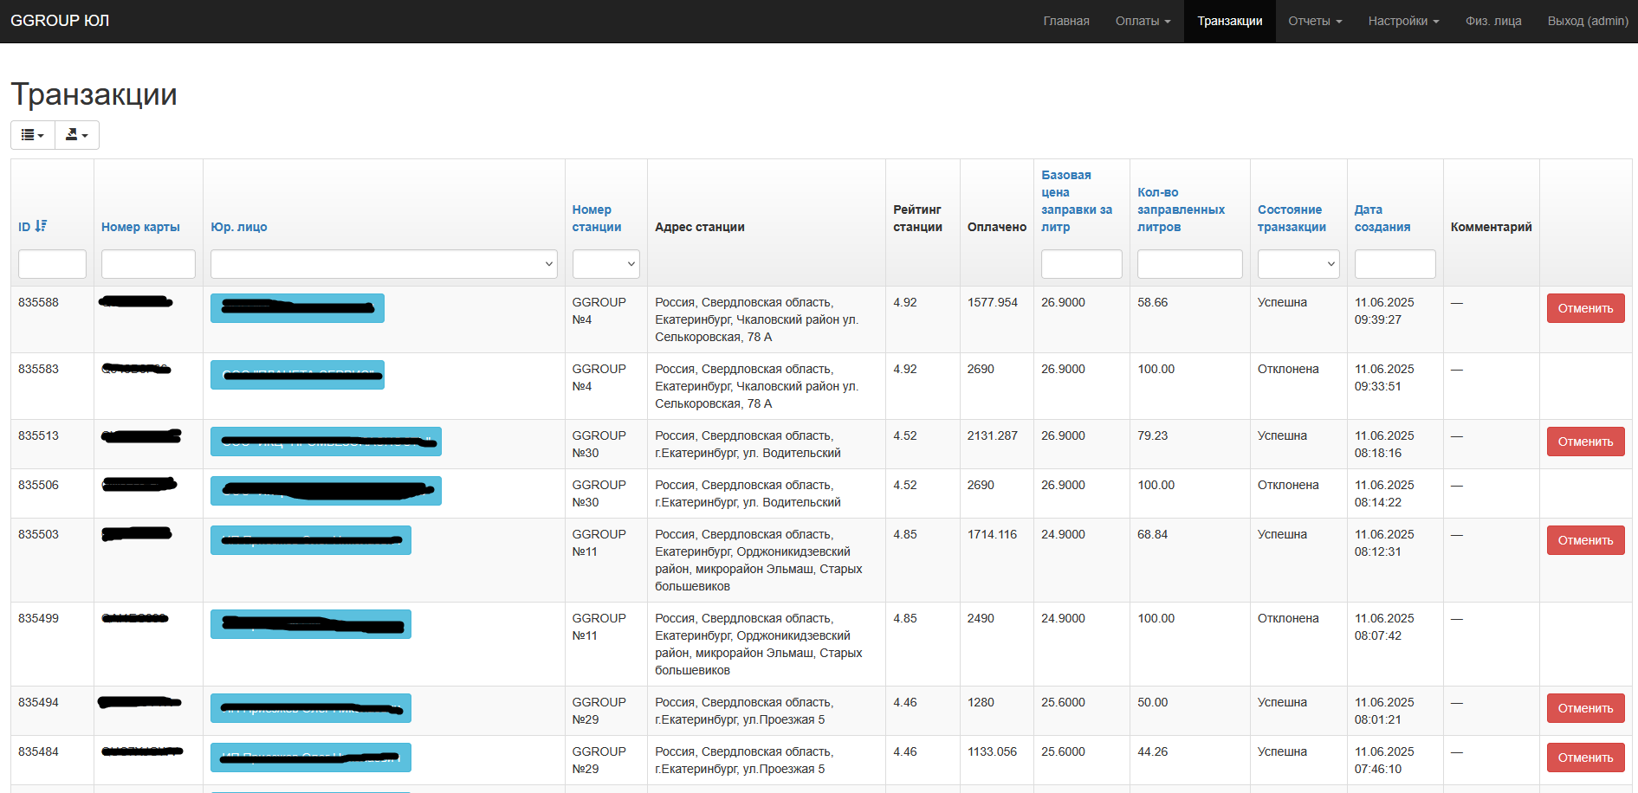This screenshot has height=793, width=1638.
Task: Click date 11.06.2025 09:33:51
Action: click(x=1384, y=377)
